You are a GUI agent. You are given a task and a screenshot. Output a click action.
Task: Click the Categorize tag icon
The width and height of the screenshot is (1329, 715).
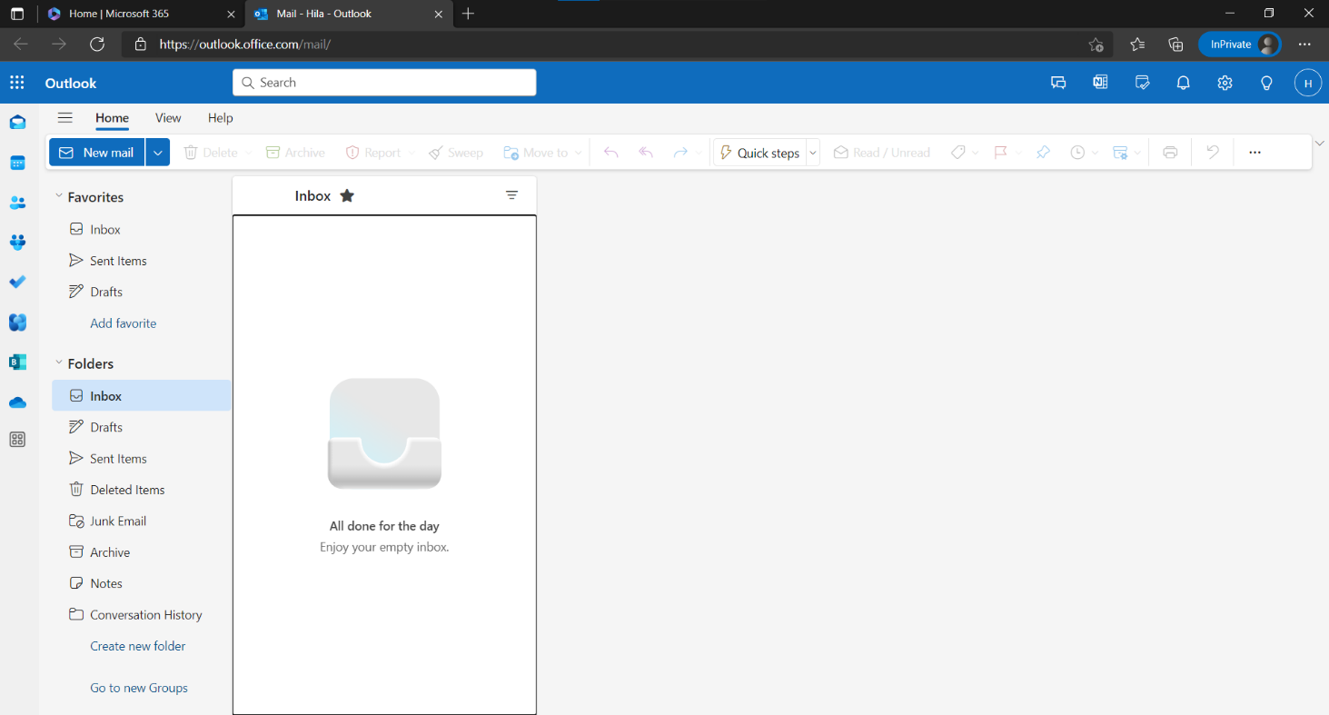coord(957,153)
